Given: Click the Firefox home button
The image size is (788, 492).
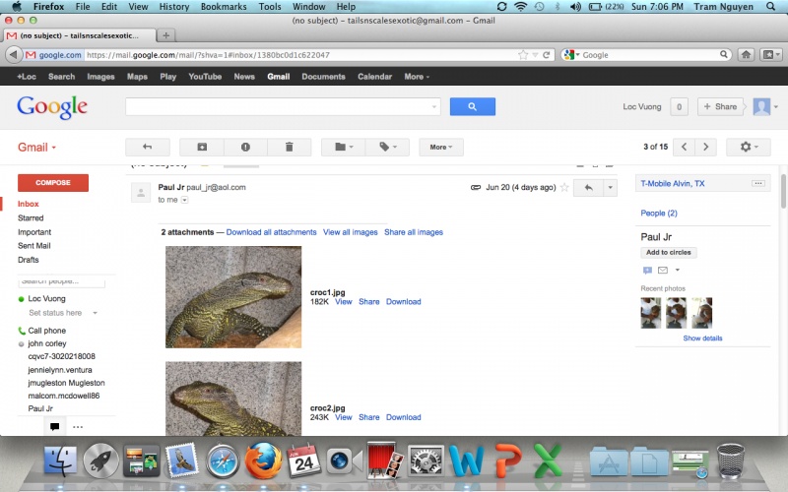Looking at the screenshot, I should (746, 55).
